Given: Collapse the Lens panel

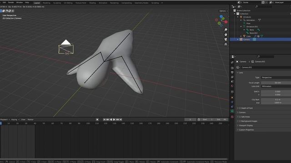Looking at the screenshot, I should pos(237,72).
